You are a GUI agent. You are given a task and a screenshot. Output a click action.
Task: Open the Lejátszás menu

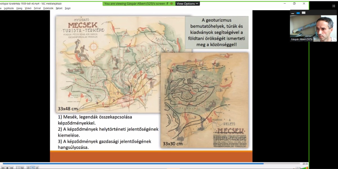pos(9,8)
